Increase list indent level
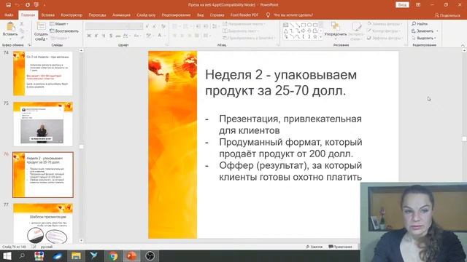 pos(206,26)
